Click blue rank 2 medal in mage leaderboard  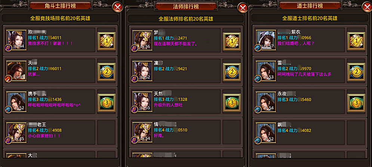pos(232,72)
